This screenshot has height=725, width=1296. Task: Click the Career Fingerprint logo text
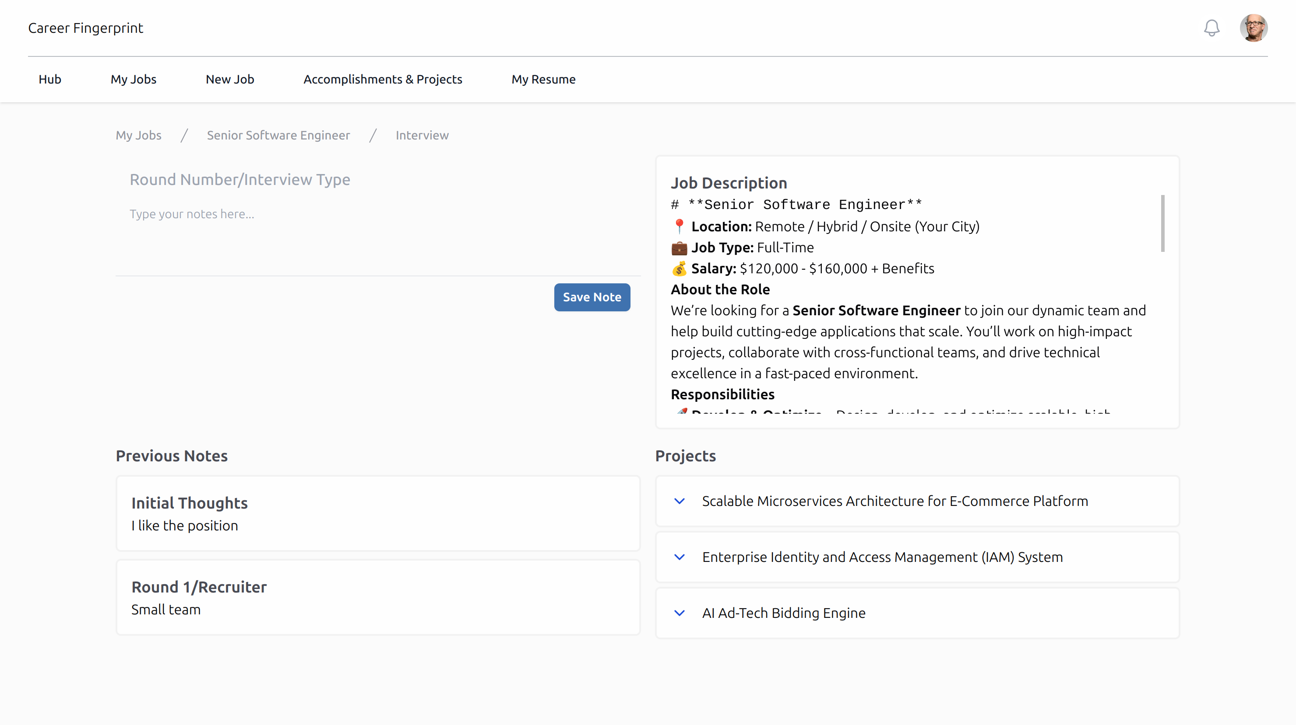85,28
